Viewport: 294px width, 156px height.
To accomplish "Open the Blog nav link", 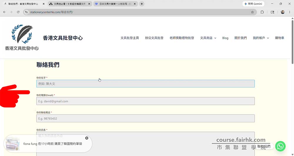I will (x=225, y=38).
